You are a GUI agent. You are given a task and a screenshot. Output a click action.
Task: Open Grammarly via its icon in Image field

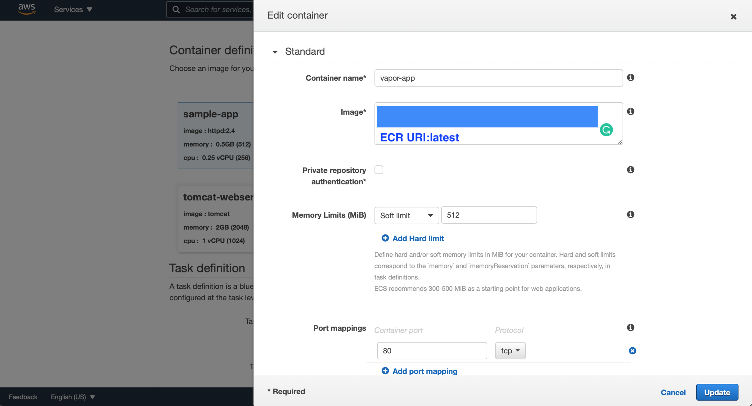tap(607, 130)
